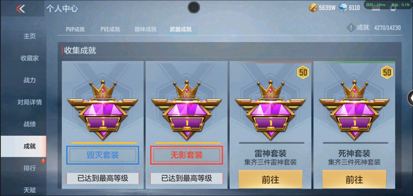The image size is (413, 196).
Task: Open 排行 in the sidebar
Action: pos(29,168)
